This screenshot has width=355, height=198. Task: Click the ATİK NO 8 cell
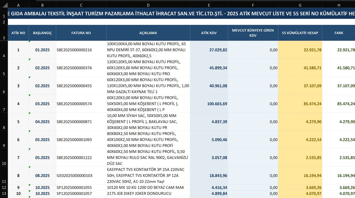18,176
